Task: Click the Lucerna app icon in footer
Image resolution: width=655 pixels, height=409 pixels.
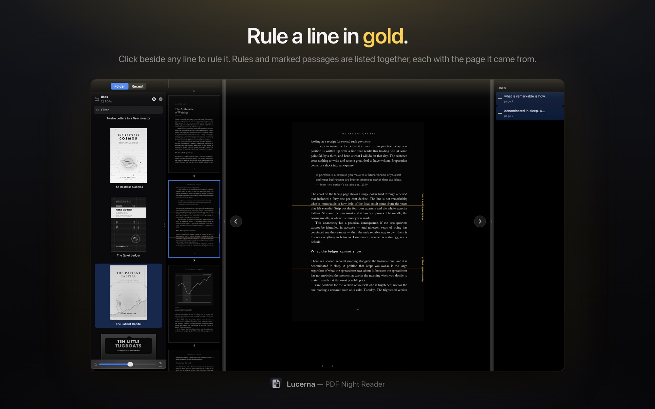Action: pyautogui.click(x=276, y=384)
